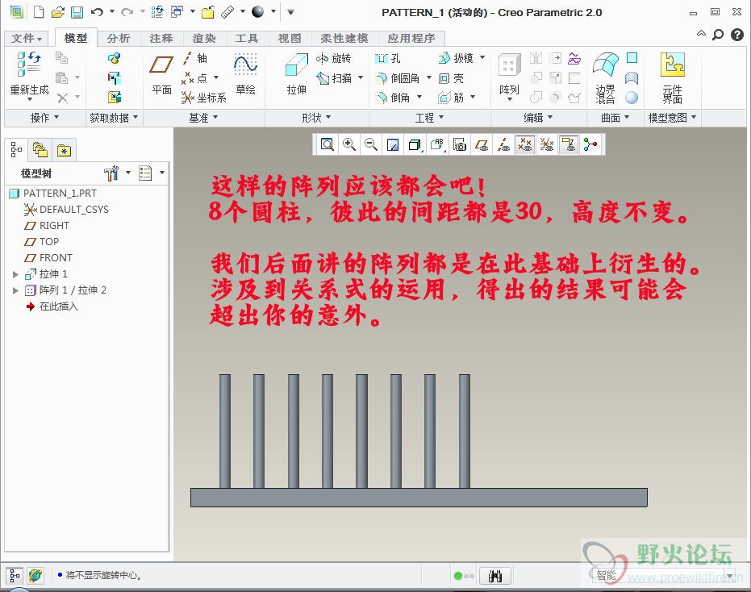
Task: Activate the Extrude (拉伸) tool
Action: [x=297, y=73]
